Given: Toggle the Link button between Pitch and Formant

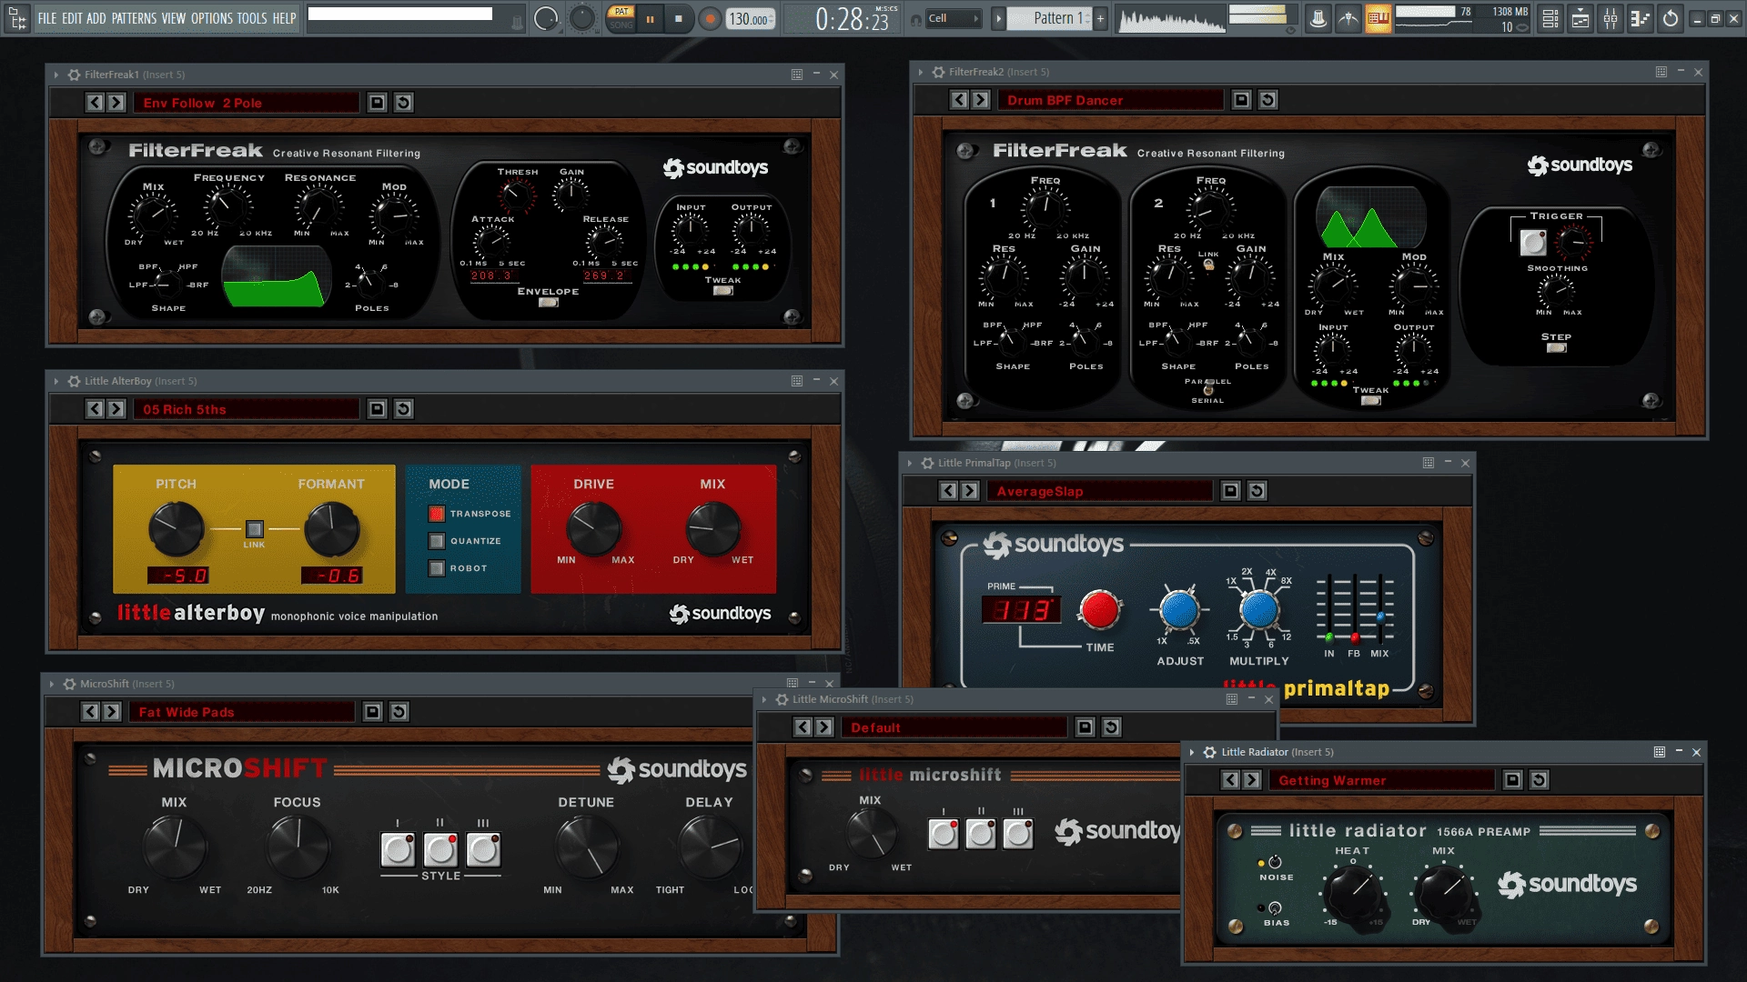Looking at the screenshot, I should tap(255, 529).
